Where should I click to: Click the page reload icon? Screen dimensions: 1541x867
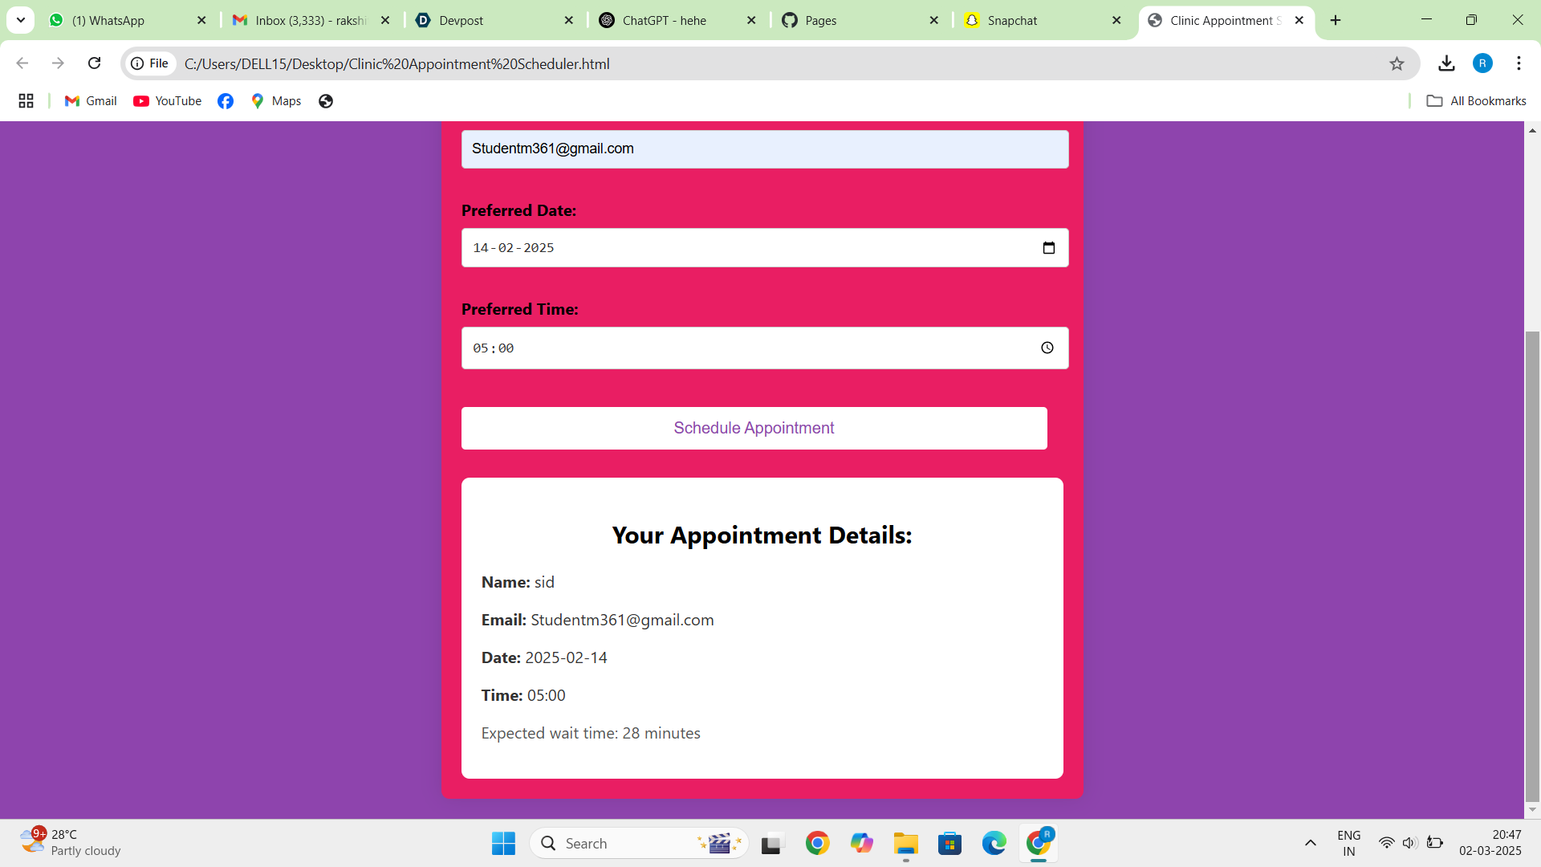click(94, 63)
